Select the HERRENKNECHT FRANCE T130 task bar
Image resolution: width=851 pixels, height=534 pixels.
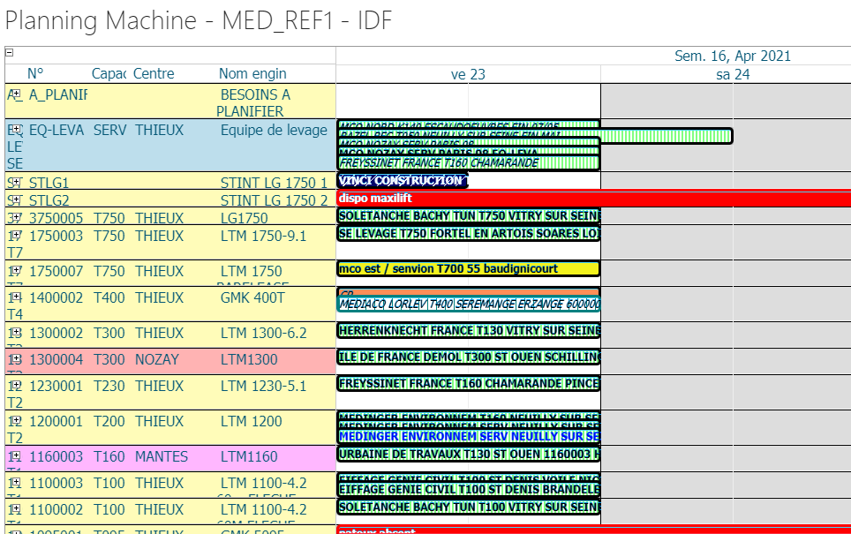(469, 330)
